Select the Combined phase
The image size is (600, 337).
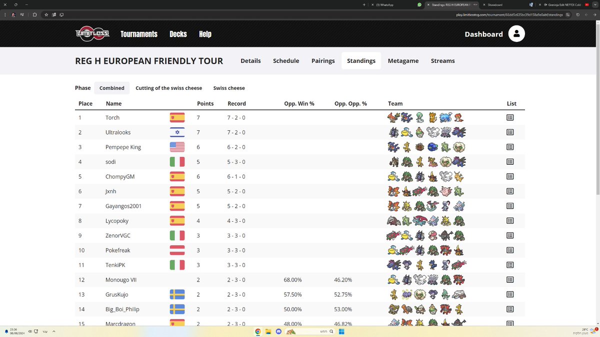click(x=112, y=88)
